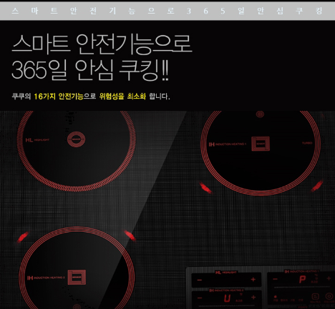Decrease Induction Heating 1 with minus
335x309 pixels.
coord(275,279)
